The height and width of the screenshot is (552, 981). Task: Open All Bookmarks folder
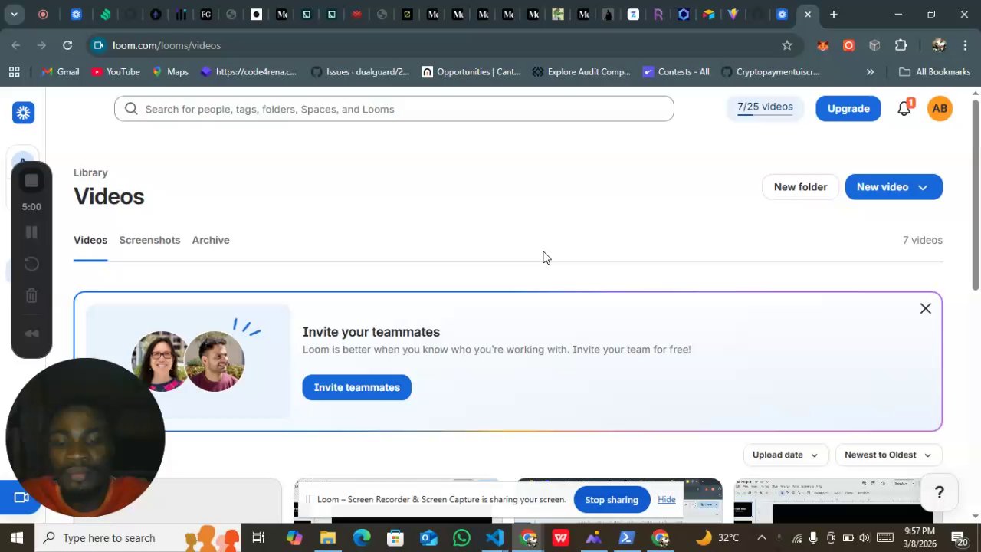(x=934, y=71)
